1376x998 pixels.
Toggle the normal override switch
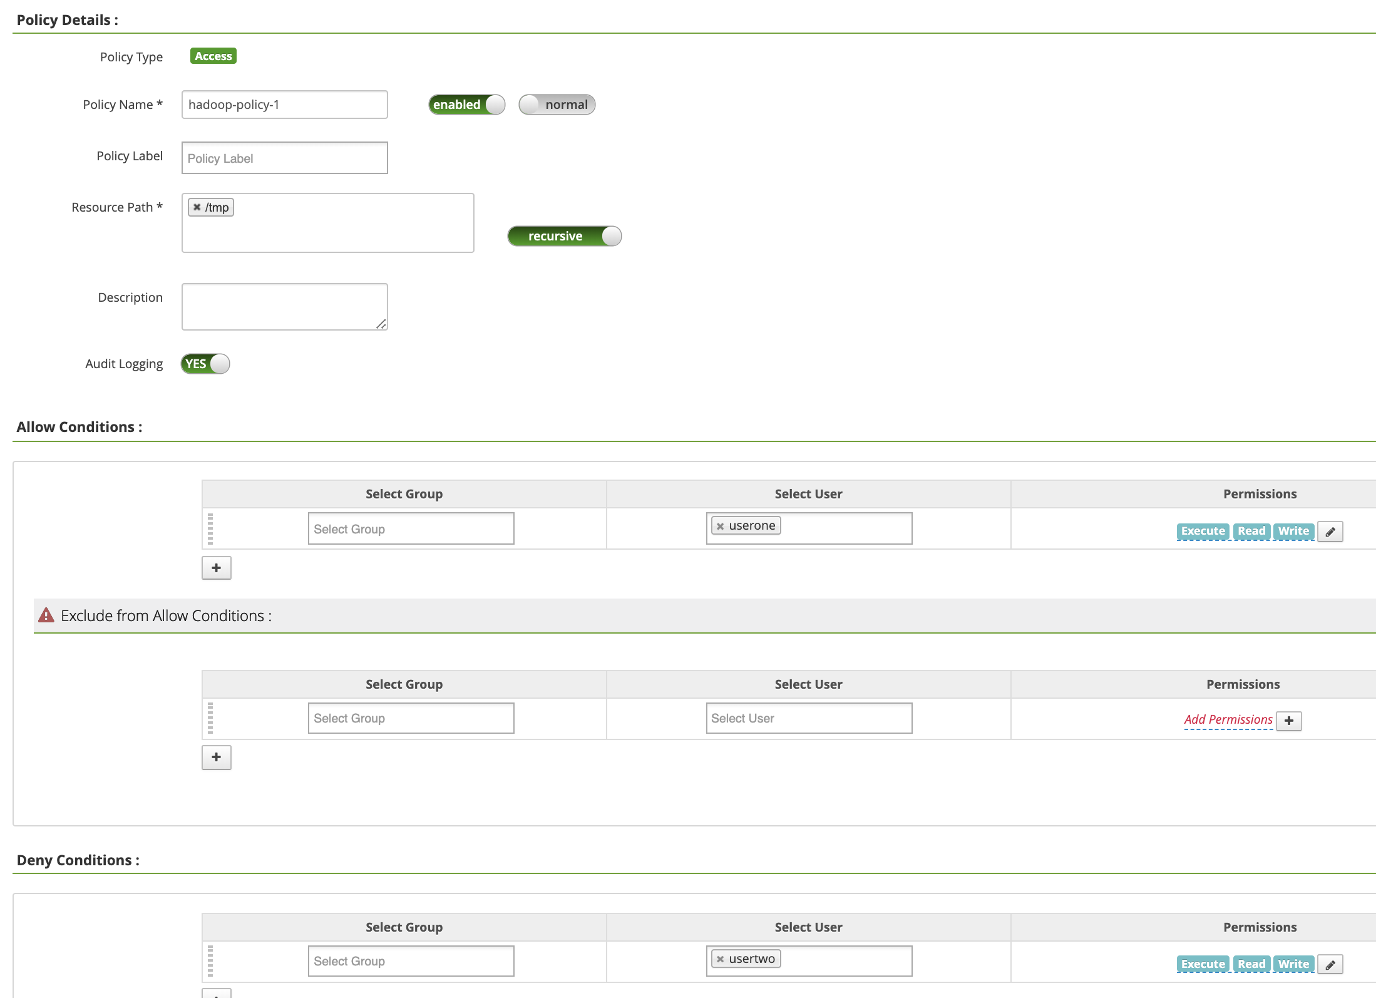(x=557, y=105)
